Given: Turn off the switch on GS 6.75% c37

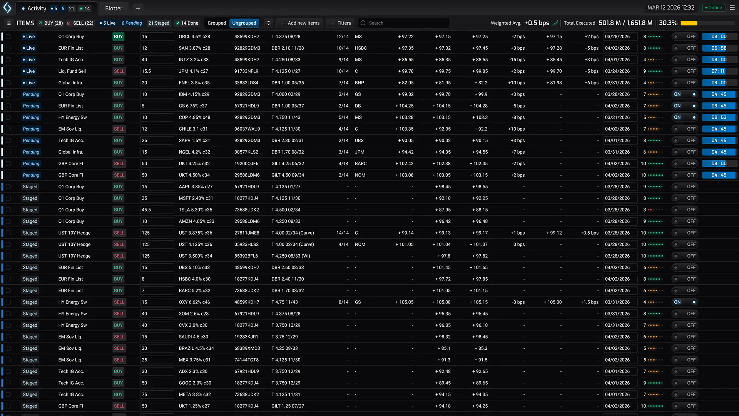Looking at the screenshot, I should [x=685, y=106].
